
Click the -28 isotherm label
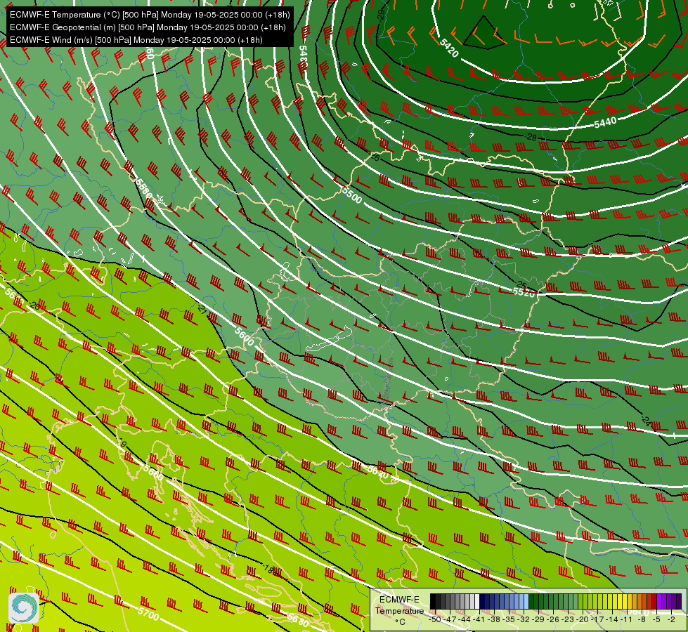531,137
